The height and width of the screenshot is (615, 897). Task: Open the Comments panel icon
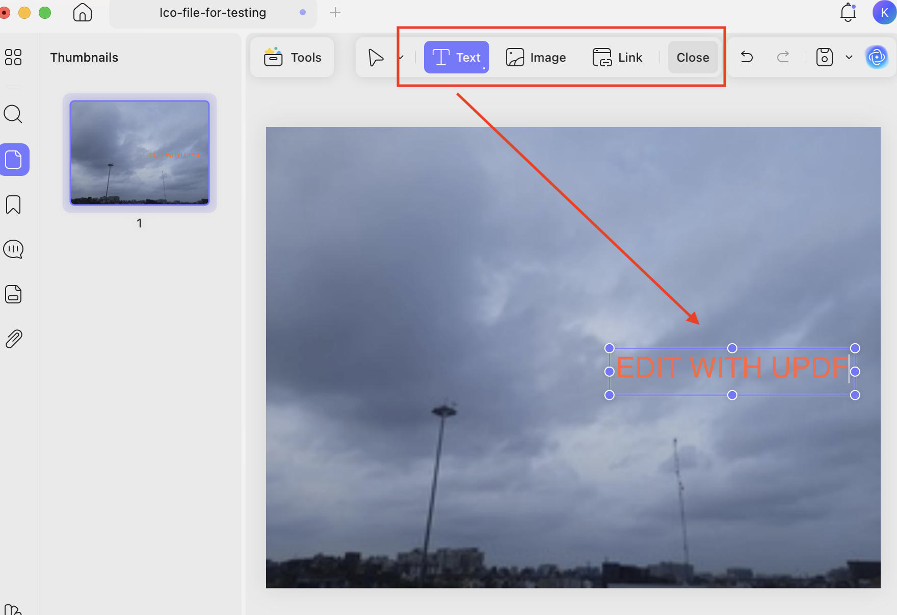click(x=13, y=249)
